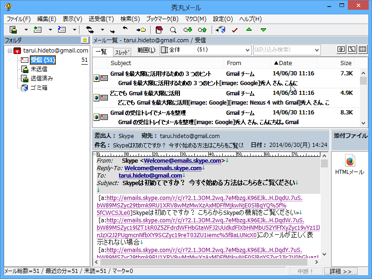Viewport: 372px width, 279px height.
Task: Select the 未送信 folder
Action: click(x=39, y=69)
